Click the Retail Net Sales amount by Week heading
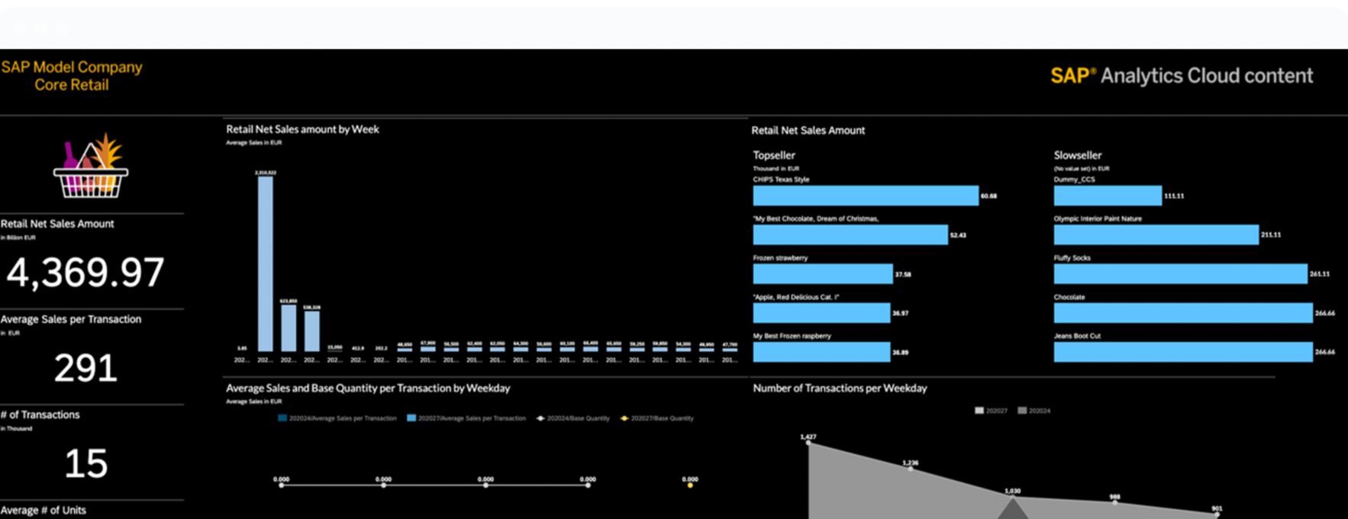This screenshot has width=1348, height=519. click(x=302, y=130)
